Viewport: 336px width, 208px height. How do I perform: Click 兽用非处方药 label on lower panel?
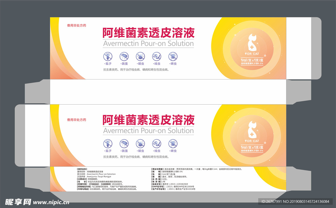point(76,120)
